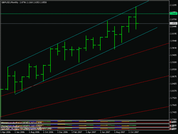Click the 1.8675 price axis label
Viewport: 178px width, 134px height.
[x=173, y=77]
